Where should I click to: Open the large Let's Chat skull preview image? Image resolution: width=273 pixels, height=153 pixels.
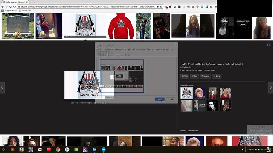(89, 85)
